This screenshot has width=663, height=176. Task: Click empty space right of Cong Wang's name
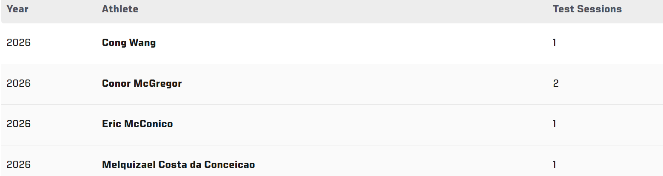340,43
